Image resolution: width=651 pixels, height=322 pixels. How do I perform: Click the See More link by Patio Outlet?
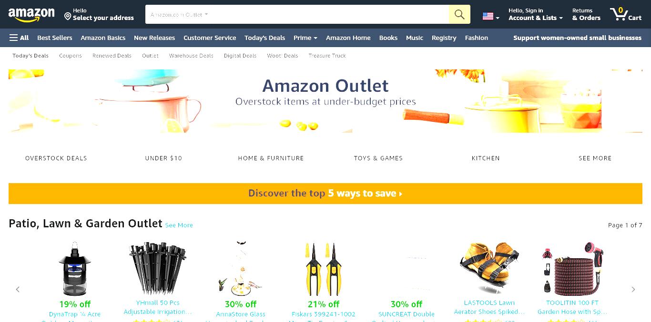tap(179, 225)
